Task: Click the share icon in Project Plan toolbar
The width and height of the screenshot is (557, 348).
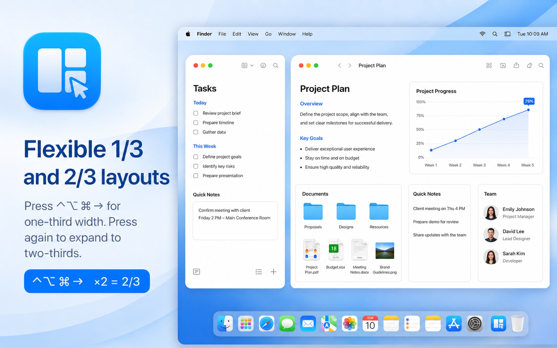Action: point(516,65)
